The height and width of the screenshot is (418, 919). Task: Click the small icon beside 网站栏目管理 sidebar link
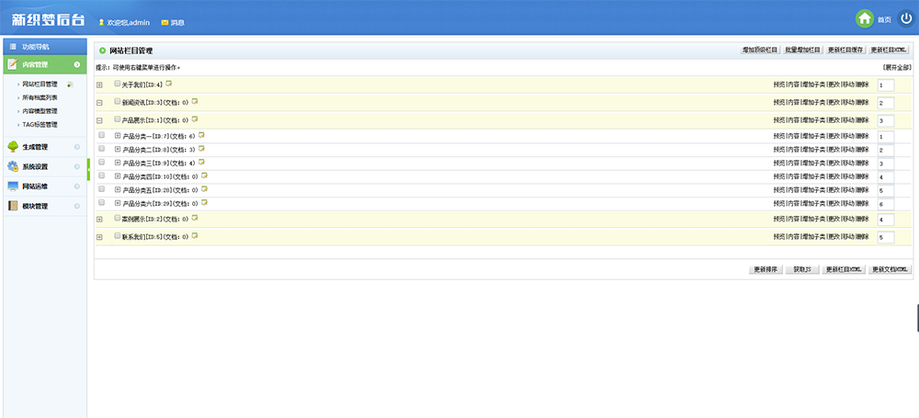click(71, 85)
